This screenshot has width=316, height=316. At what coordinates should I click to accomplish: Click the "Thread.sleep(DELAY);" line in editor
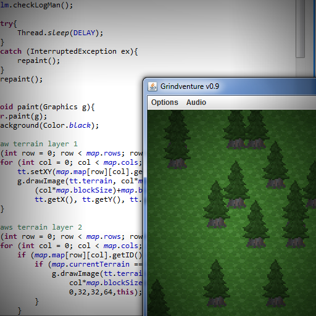(x=60, y=33)
